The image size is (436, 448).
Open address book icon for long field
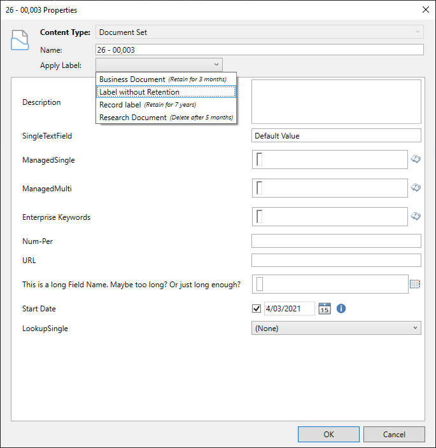pyautogui.click(x=415, y=284)
